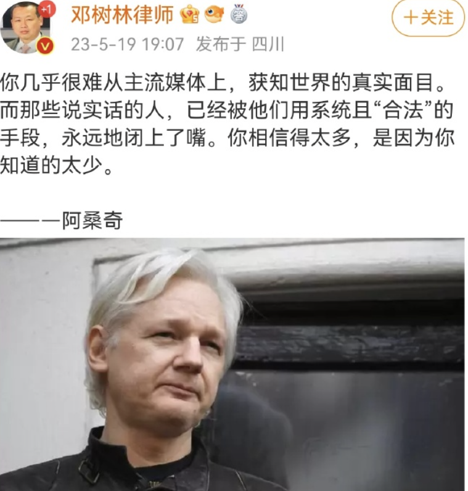The height and width of the screenshot is (491, 468).
Task: Click the text line starting 手段，永远地闭上了嘴
Action: (228, 138)
